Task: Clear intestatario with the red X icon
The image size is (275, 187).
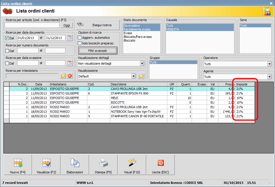Action: [x=70, y=76]
